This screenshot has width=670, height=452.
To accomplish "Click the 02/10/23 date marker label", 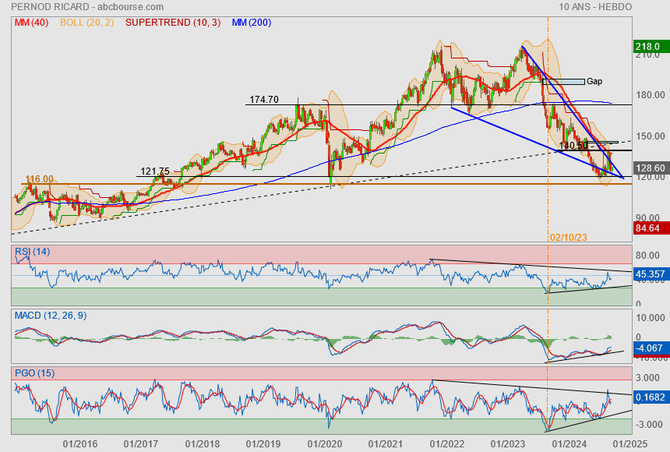I will [x=568, y=238].
